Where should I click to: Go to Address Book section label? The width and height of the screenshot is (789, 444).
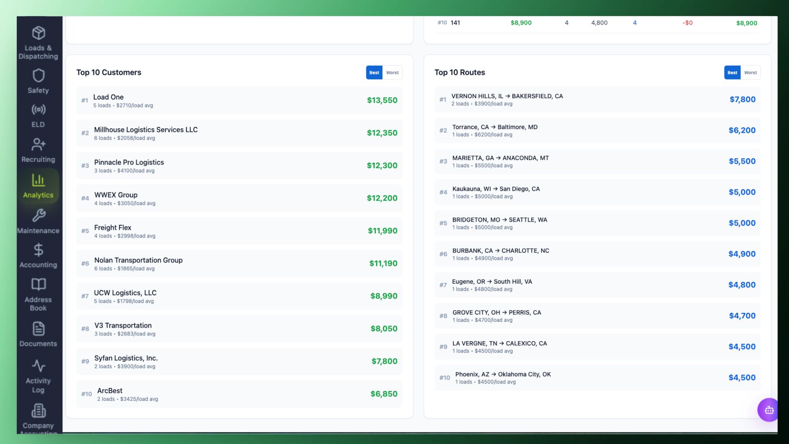point(38,304)
